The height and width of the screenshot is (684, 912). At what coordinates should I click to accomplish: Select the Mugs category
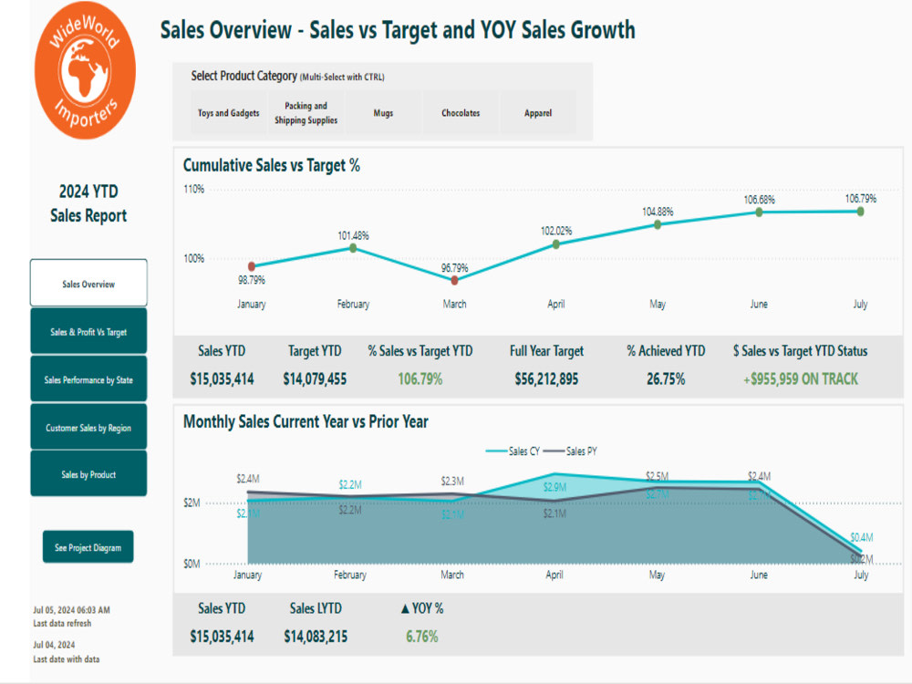383,113
